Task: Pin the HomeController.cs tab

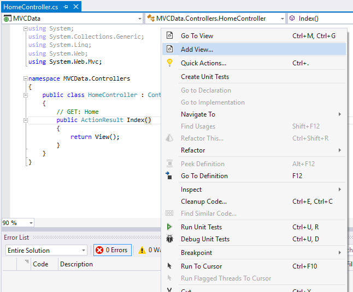Action: point(66,7)
